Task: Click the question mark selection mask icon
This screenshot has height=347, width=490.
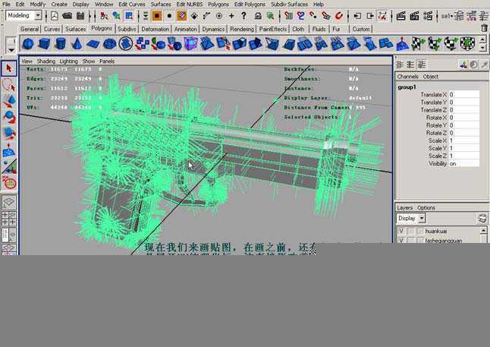Action: pyautogui.click(x=243, y=16)
